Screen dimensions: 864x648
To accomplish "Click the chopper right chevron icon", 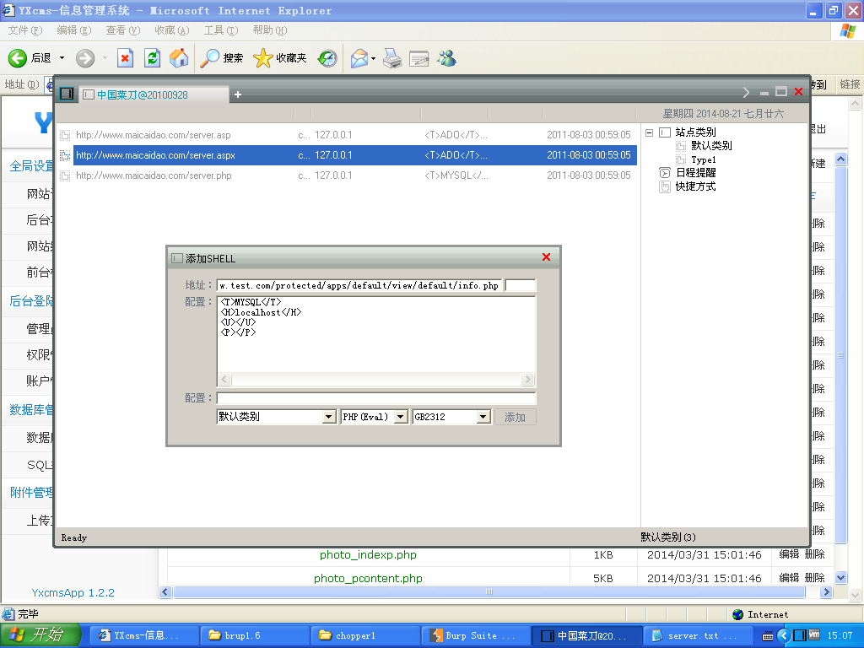I will tap(746, 92).
